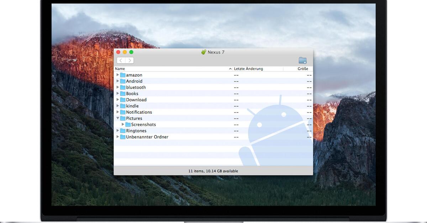Click the folder icon next to kindle
427x223 pixels.
pos(122,106)
